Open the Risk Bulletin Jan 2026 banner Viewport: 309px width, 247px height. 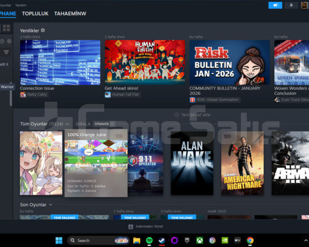click(x=230, y=62)
